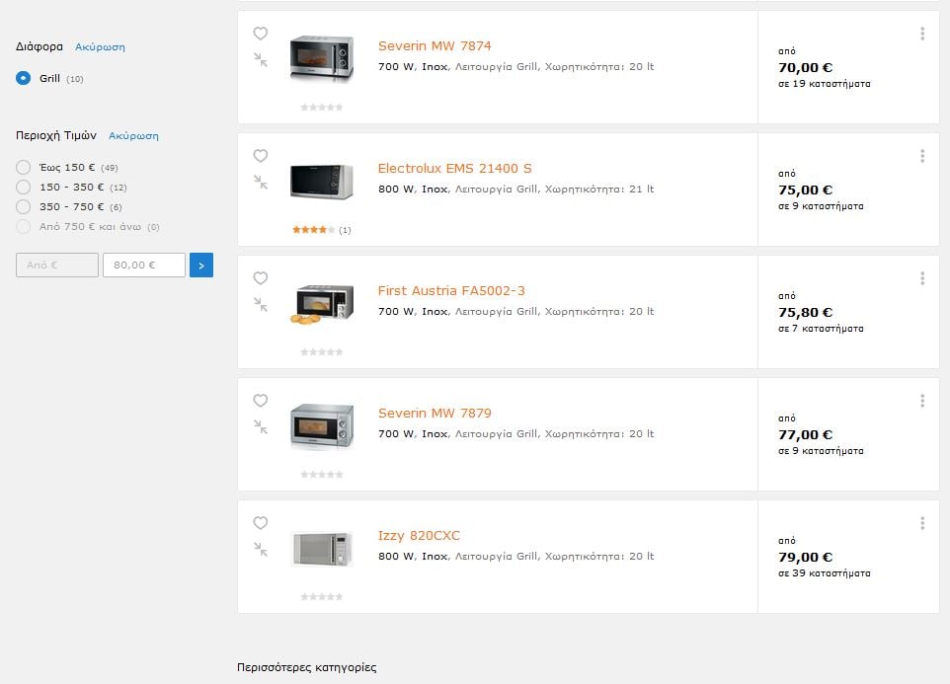Screen dimensions: 950x684
Task: Favorite the Electrolux EMS 21400 S heart icon
Action: coord(261,156)
